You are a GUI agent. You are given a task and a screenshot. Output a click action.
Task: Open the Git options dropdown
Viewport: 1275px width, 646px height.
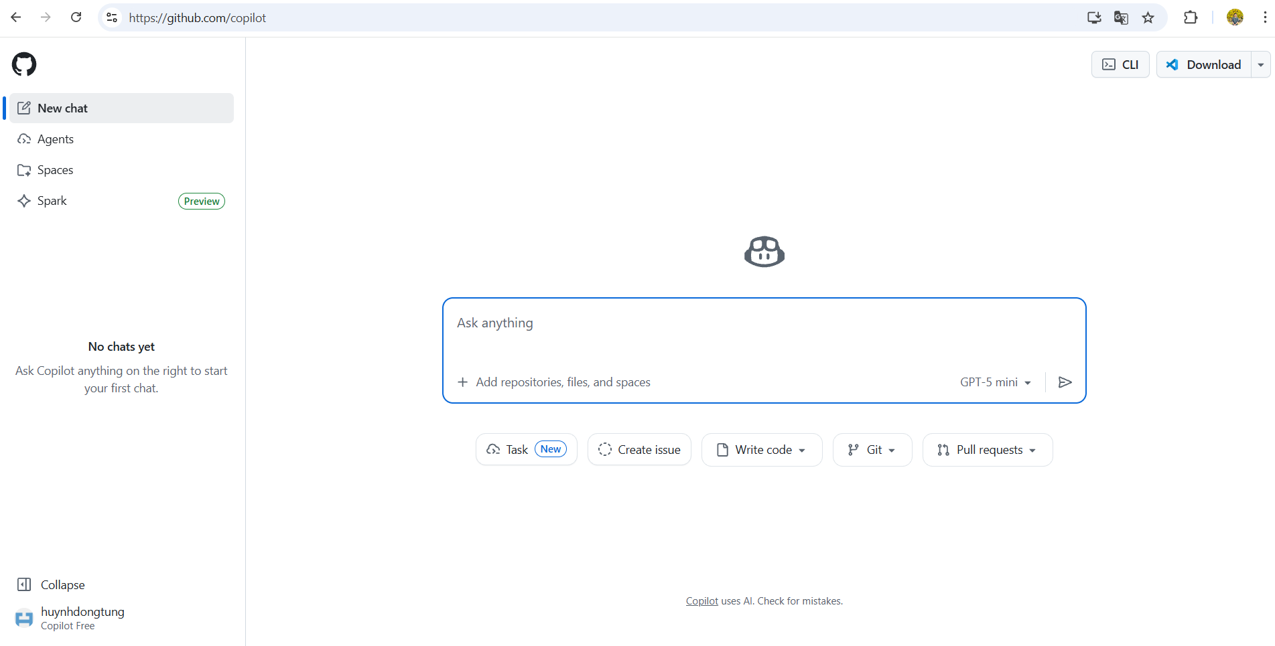coord(872,449)
